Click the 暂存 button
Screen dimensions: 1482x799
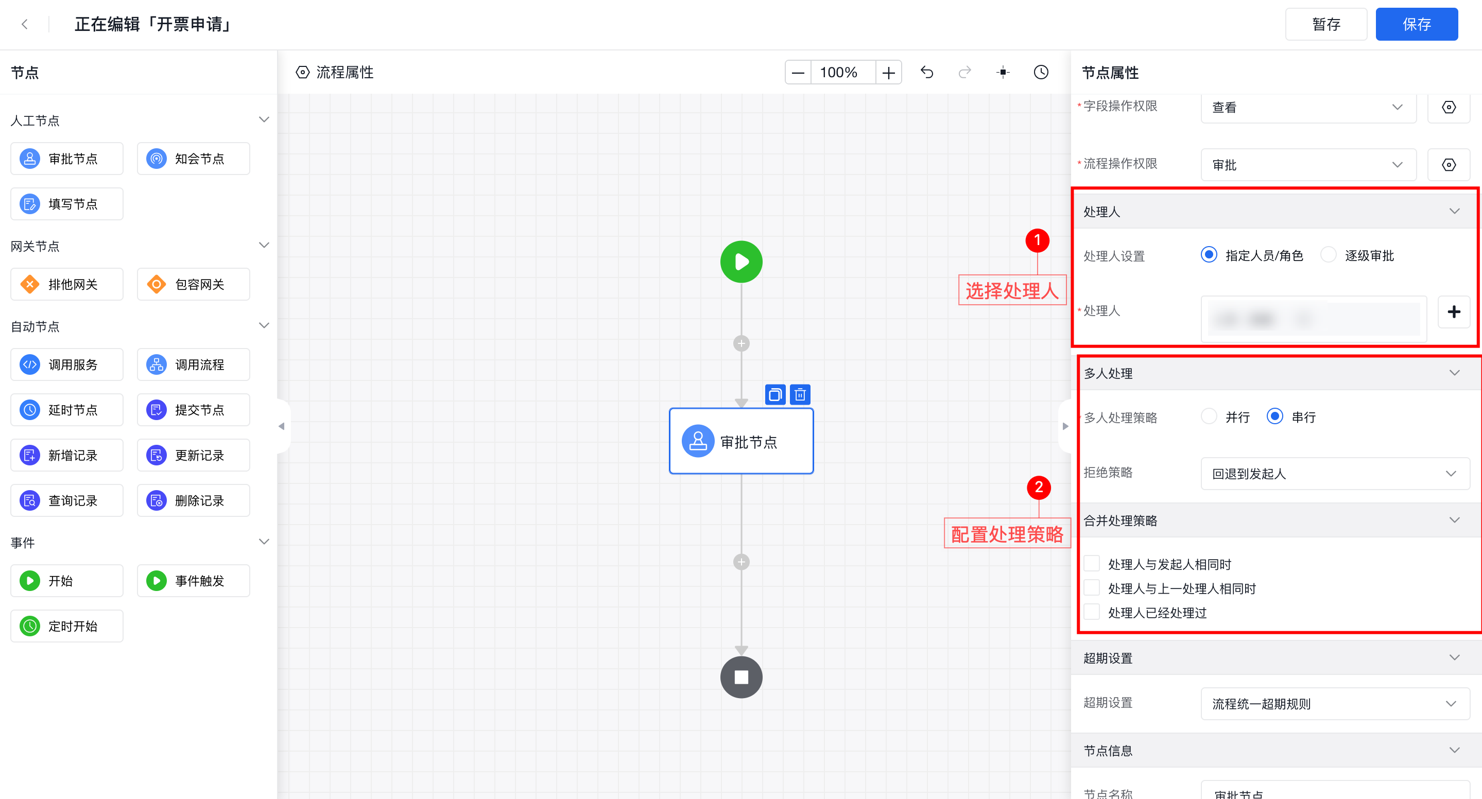[1326, 24]
